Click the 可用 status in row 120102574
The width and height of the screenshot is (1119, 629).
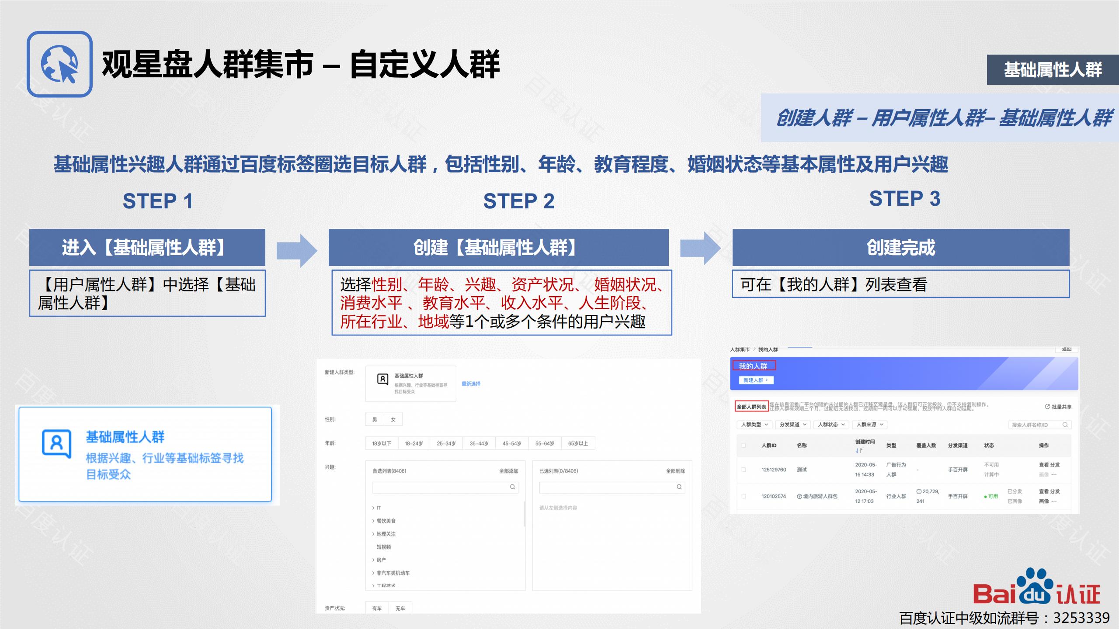[991, 496]
